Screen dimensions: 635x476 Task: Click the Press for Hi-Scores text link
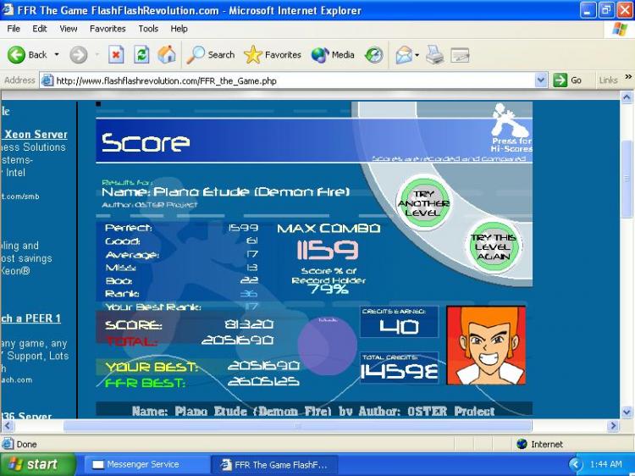(511, 145)
